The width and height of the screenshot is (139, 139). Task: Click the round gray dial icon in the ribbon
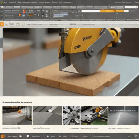click(x=39, y=15)
